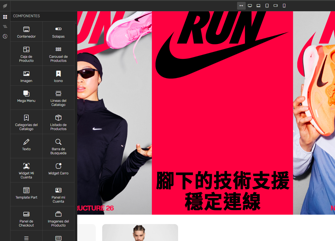Switch to tablet portrait preview

tap(267, 5)
